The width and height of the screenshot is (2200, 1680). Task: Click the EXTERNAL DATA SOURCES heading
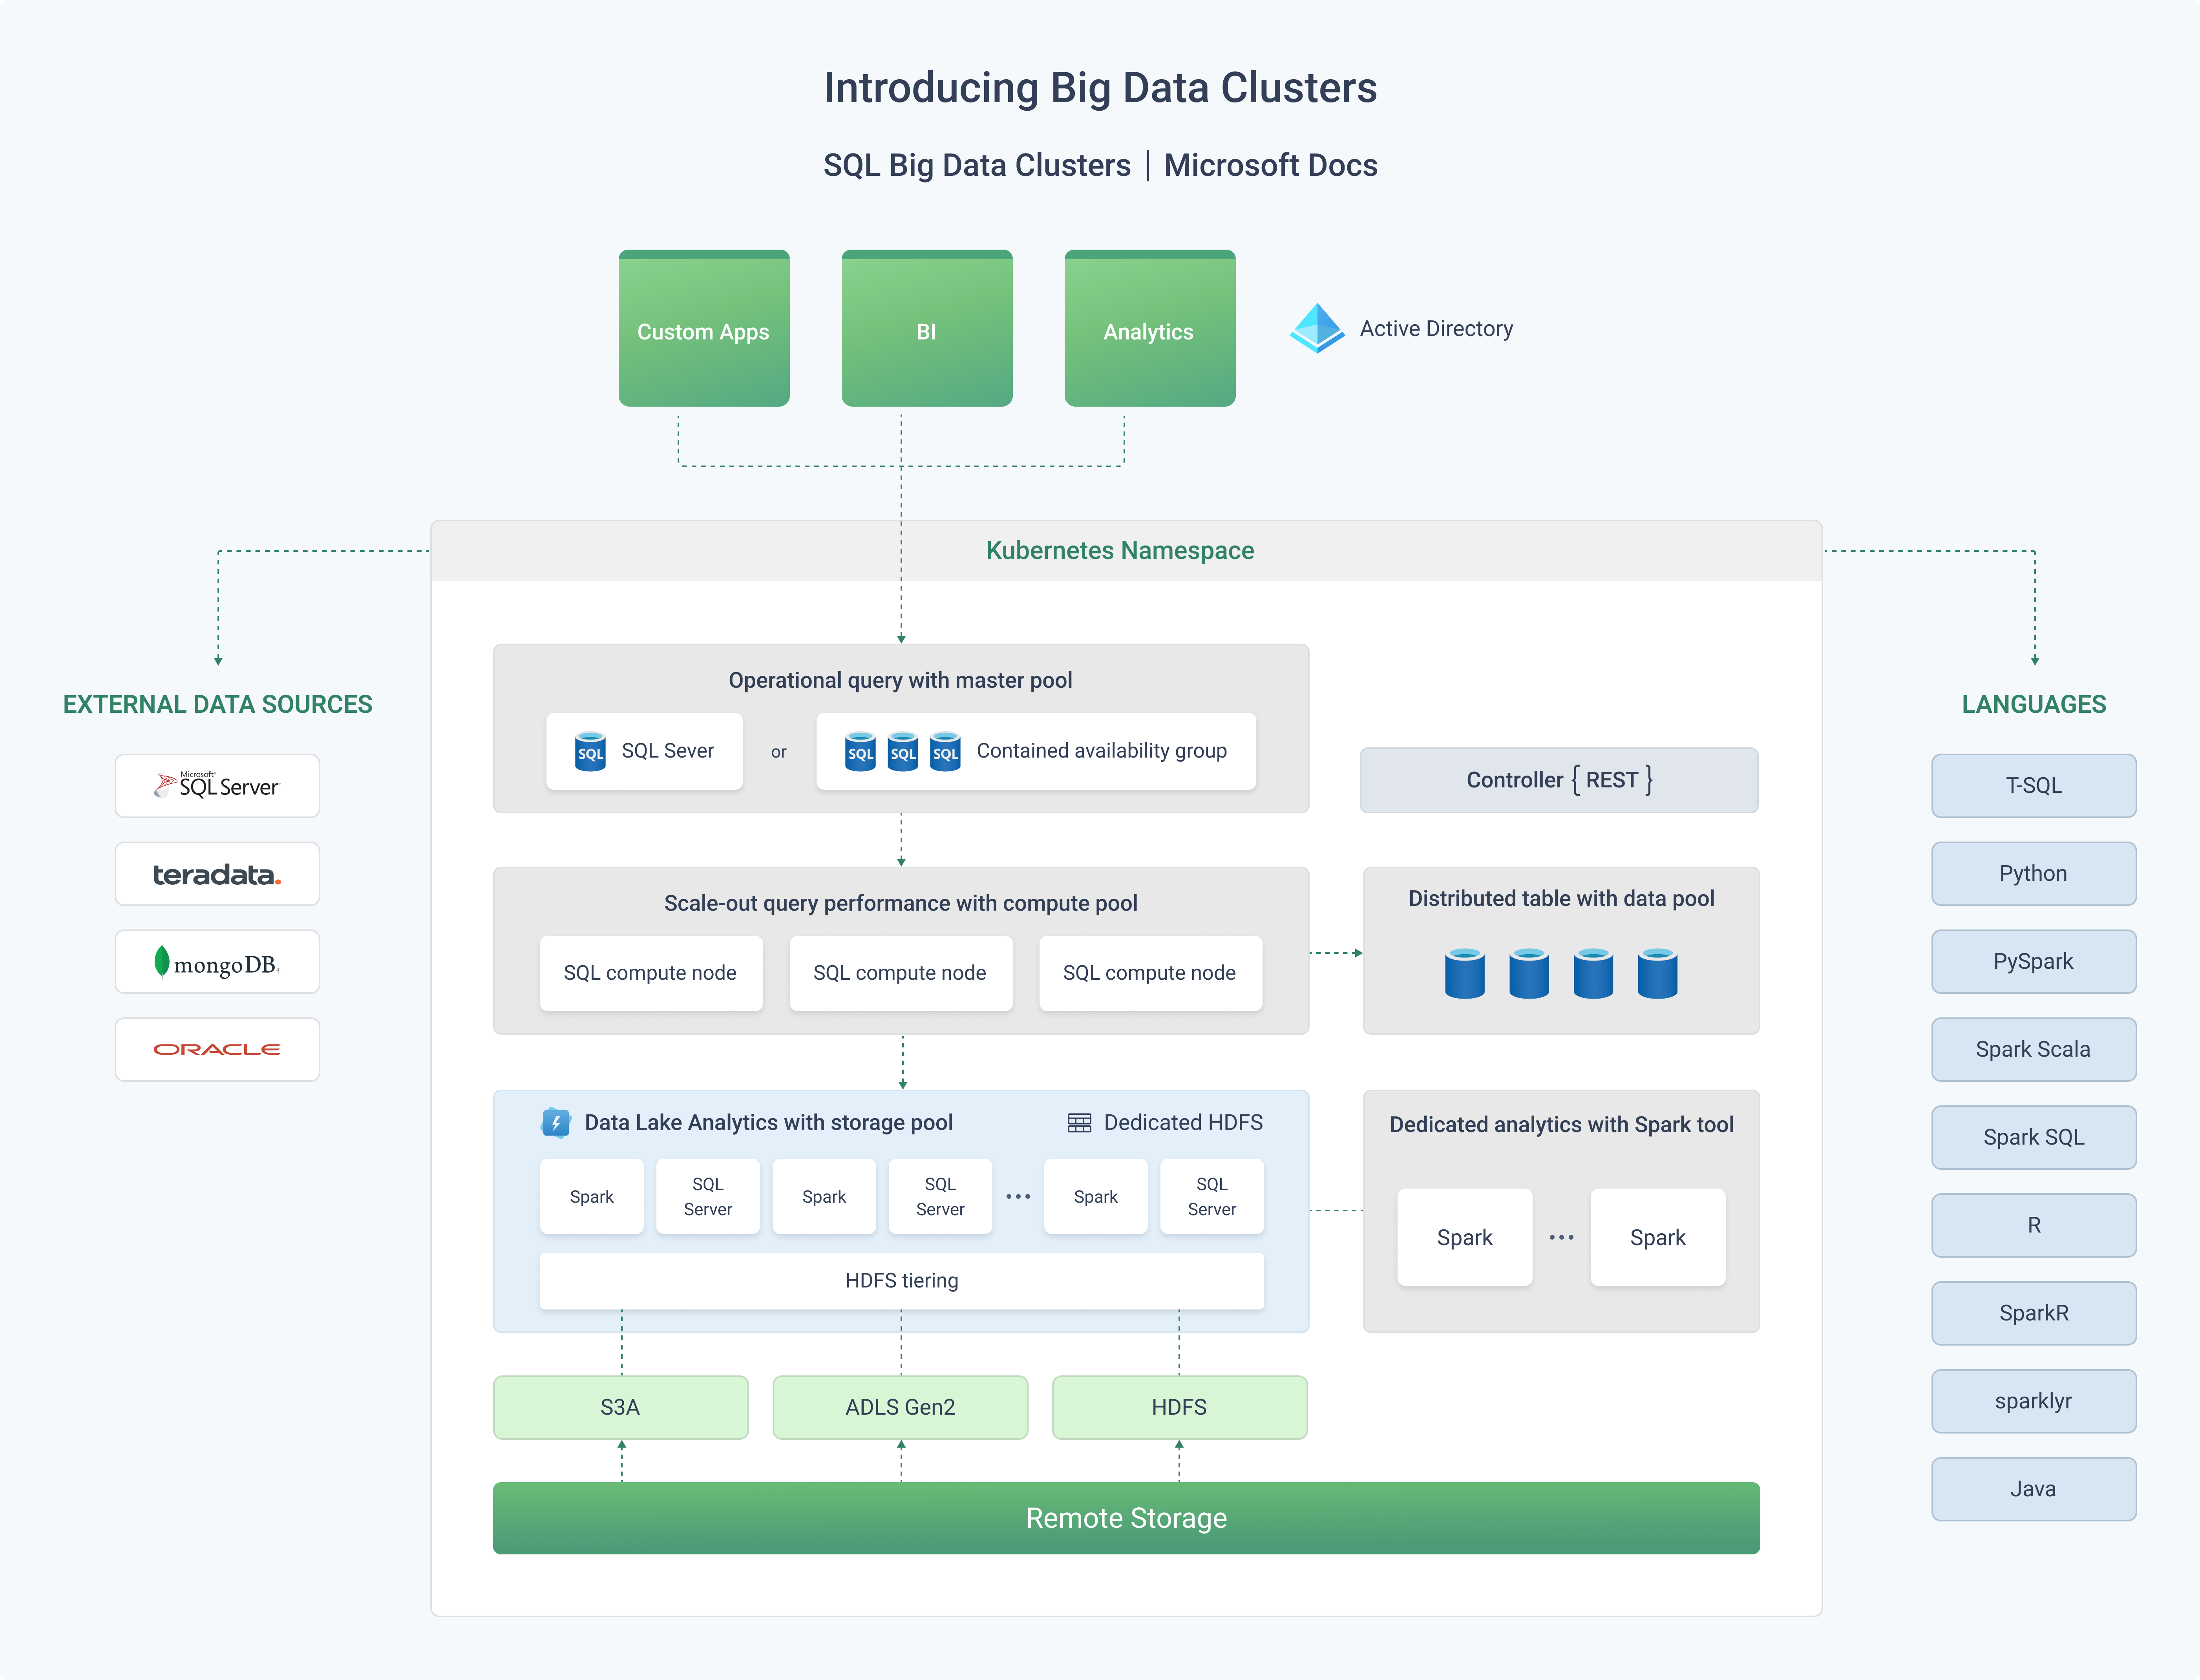coord(217,705)
